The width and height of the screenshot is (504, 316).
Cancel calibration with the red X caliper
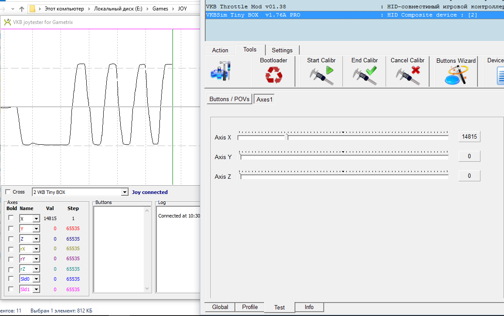coord(408,75)
